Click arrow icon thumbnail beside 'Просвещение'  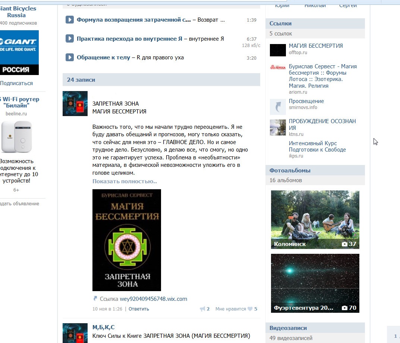pos(278,107)
